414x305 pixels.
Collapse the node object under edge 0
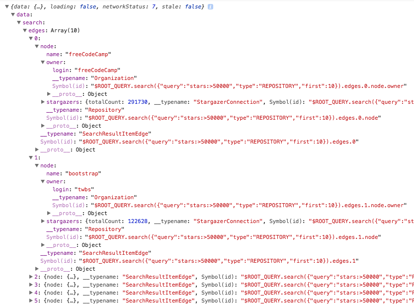[37, 46]
